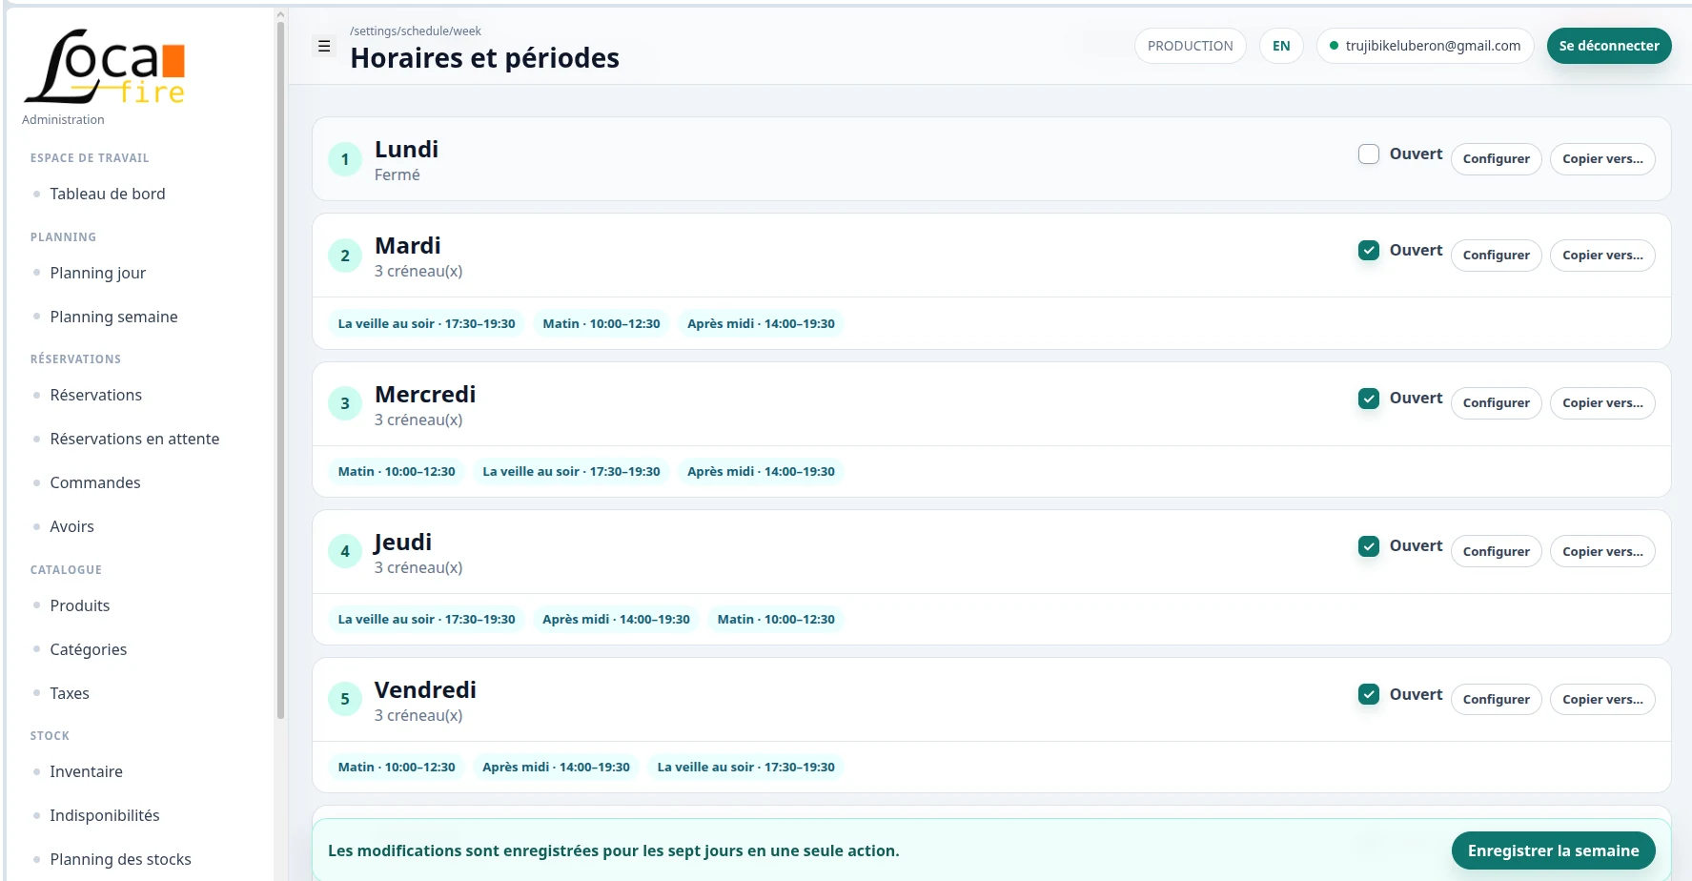Viewport: 1692px width, 881px height.
Task: Save with Enregistrer la semaine button
Action: point(1553,850)
